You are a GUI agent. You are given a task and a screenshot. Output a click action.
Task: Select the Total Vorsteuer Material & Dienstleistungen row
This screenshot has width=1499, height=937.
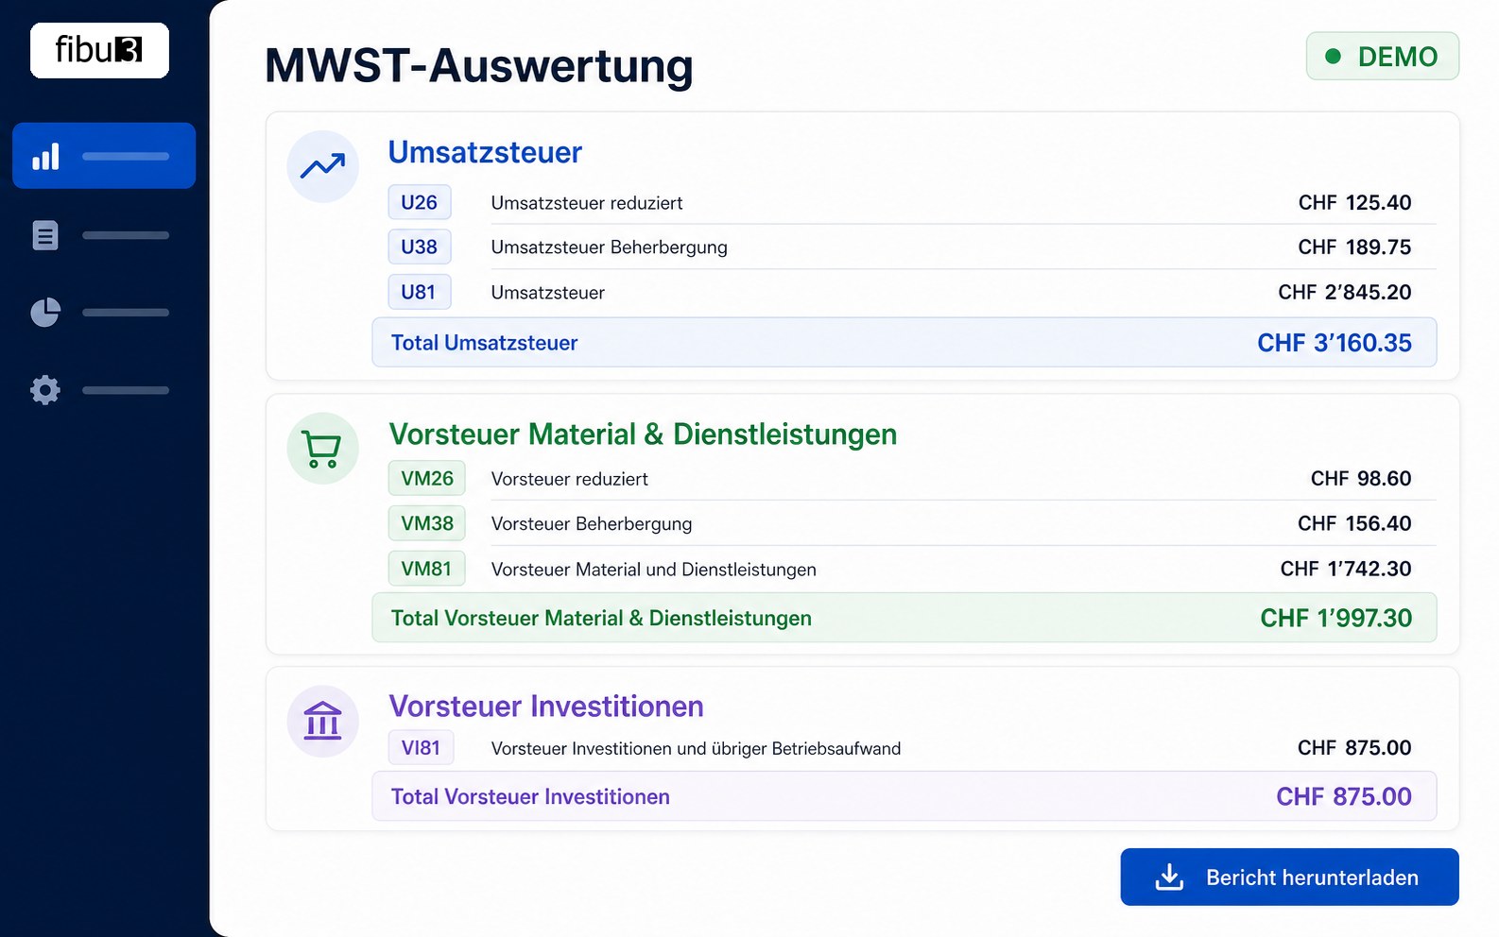point(905,618)
